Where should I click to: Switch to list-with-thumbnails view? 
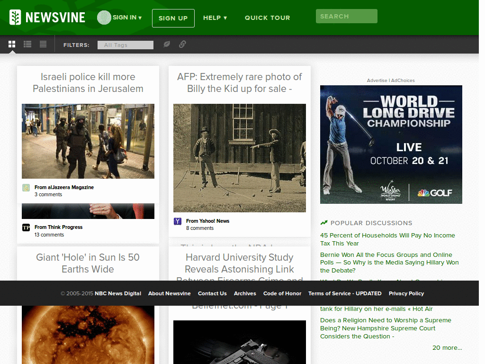(27, 44)
